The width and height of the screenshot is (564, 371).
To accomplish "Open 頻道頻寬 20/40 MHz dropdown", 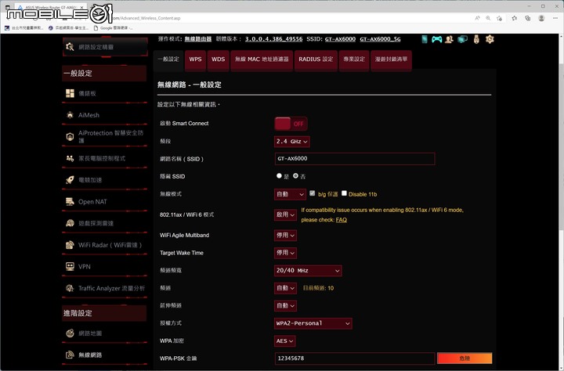I will click(x=308, y=270).
